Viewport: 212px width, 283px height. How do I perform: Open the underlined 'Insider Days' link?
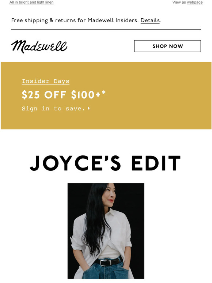click(x=45, y=81)
